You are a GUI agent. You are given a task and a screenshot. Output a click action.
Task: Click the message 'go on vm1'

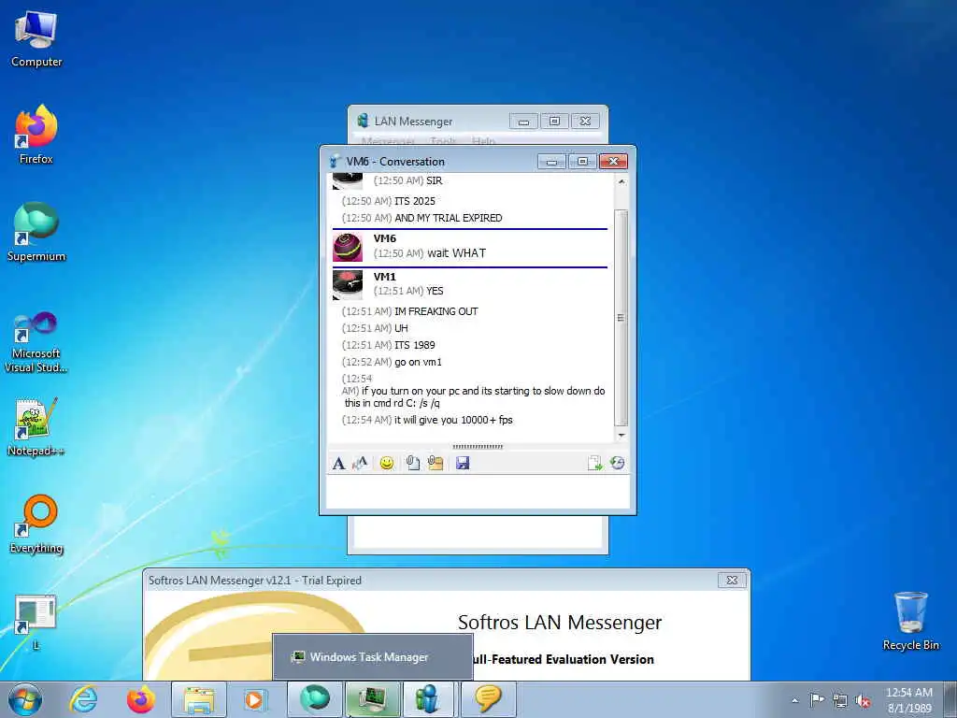pos(418,362)
